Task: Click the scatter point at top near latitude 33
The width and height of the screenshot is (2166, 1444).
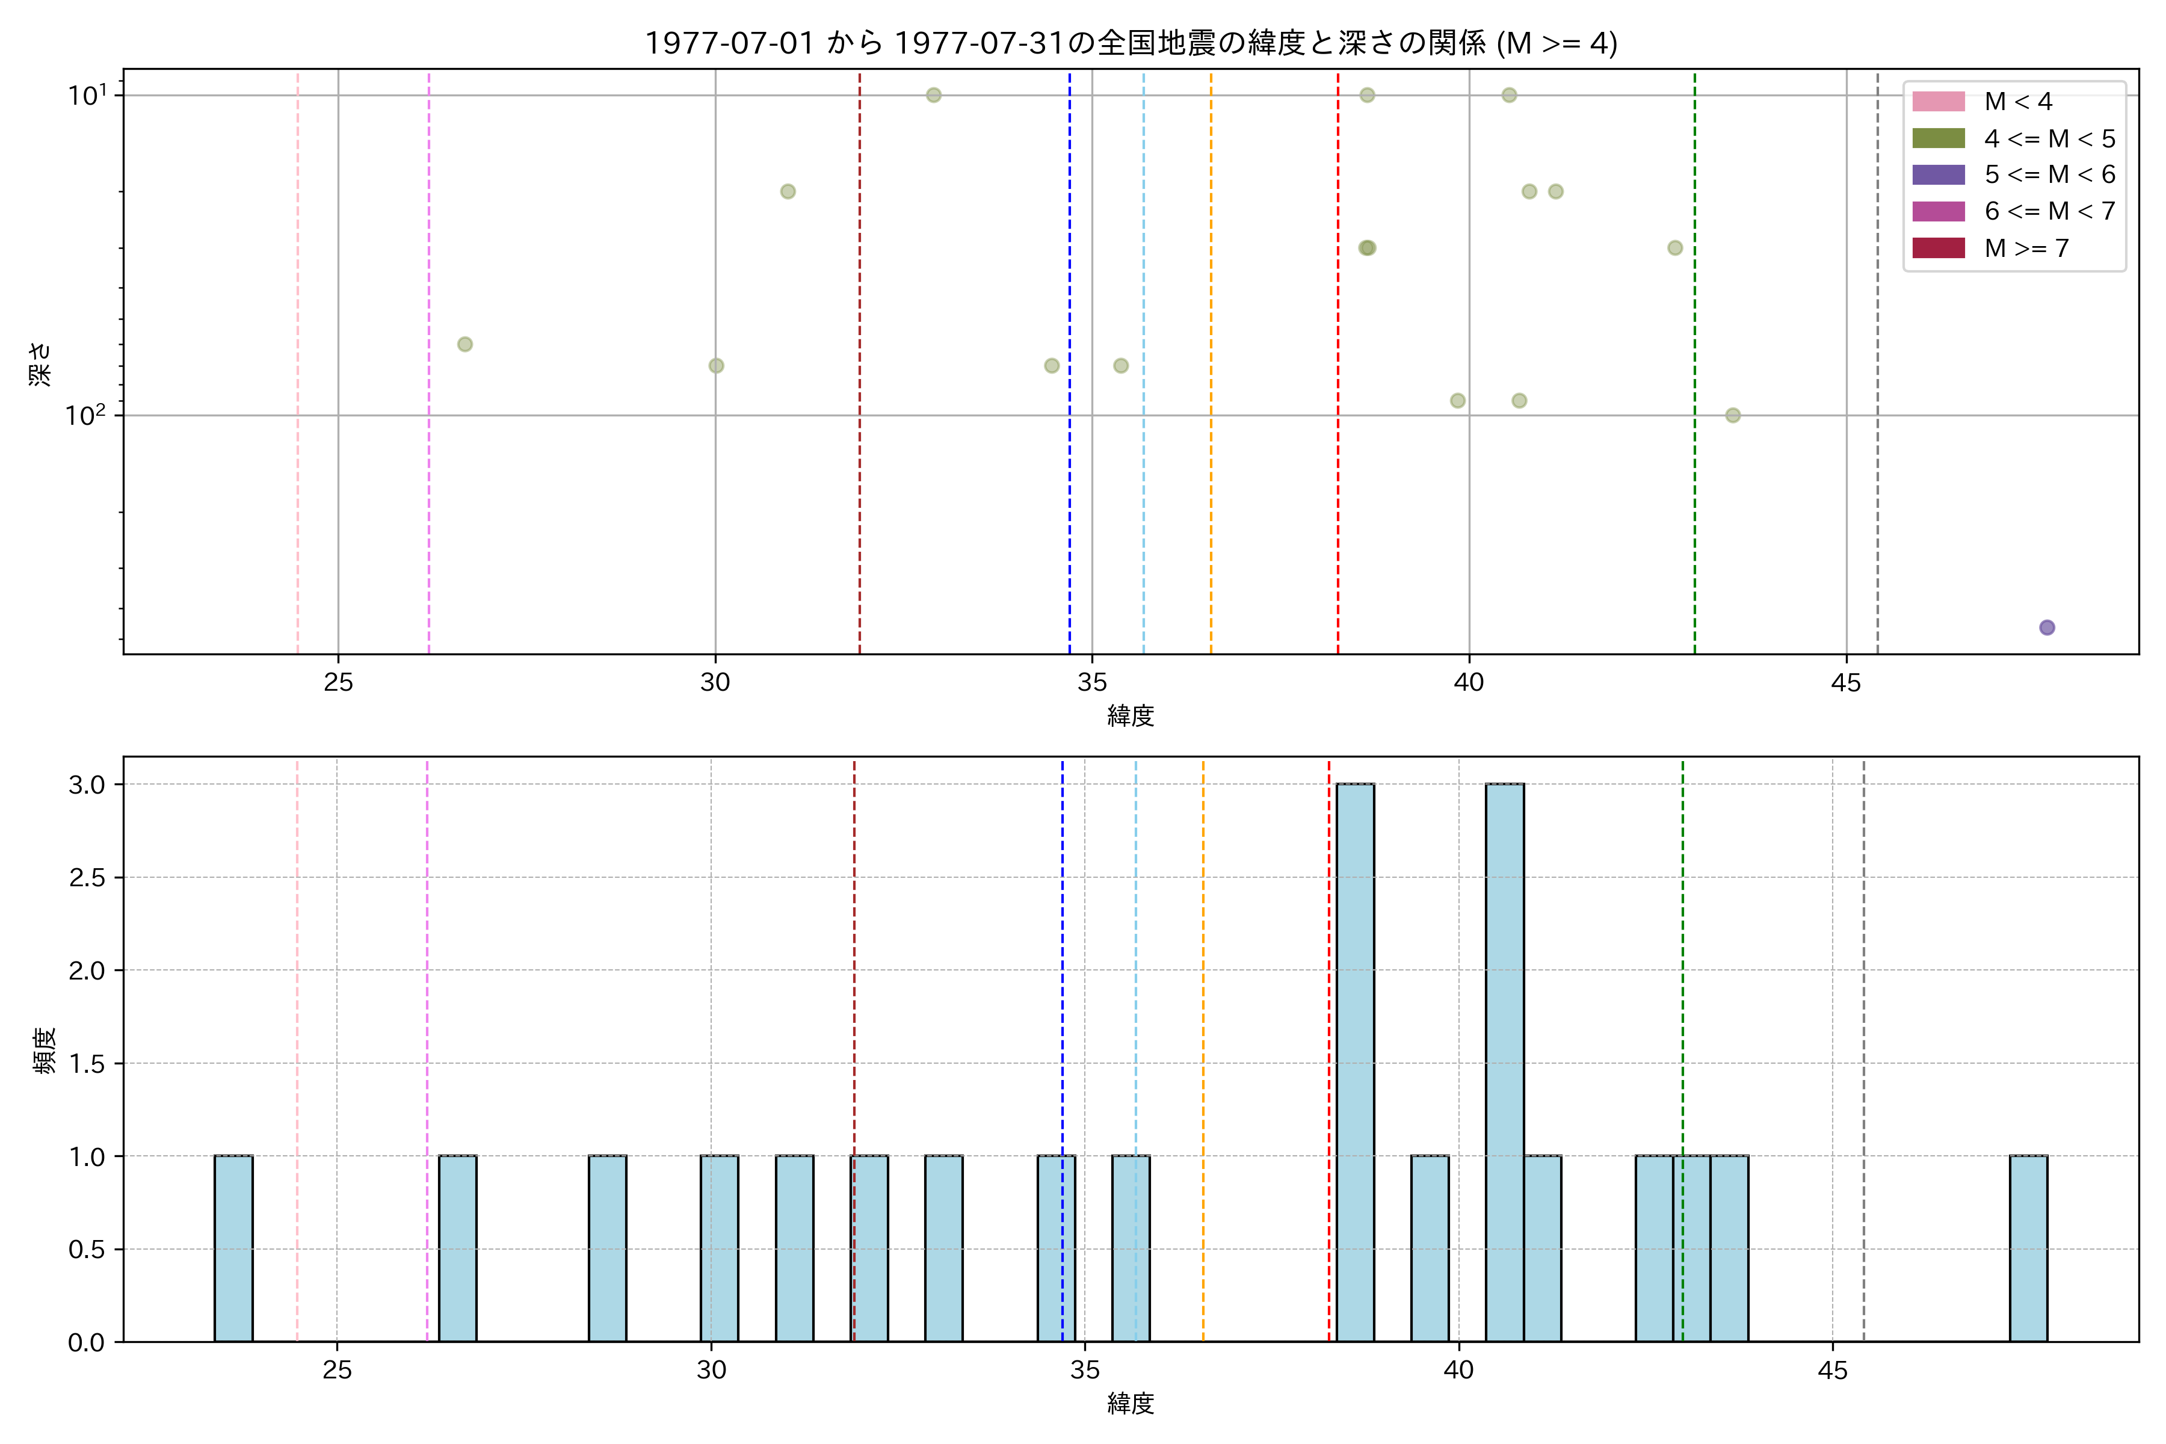Action: coord(934,95)
